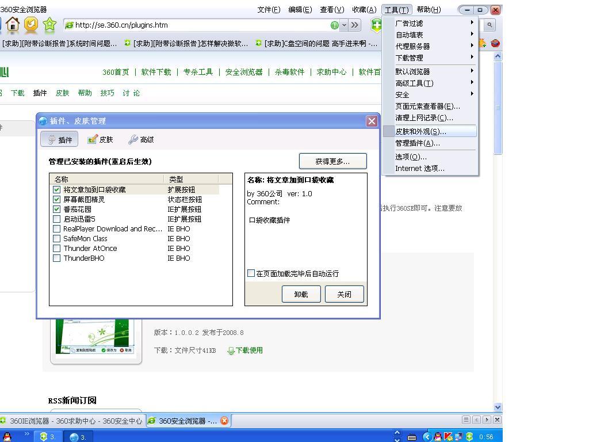The height and width of the screenshot is (442, 589).
Task: Uncheck the 屏幕截图精灵 plugin checkbox
Action: point(56,199)
